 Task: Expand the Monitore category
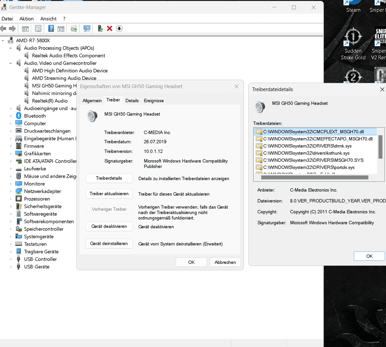point(11,184)
